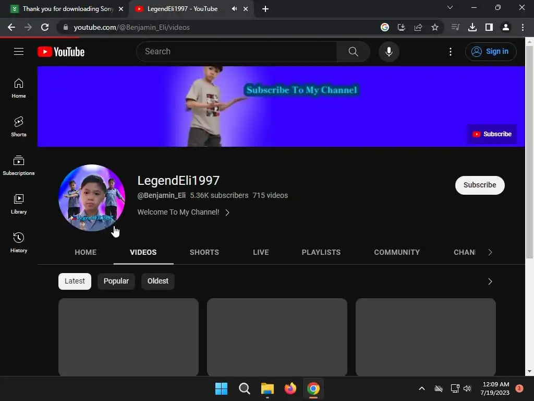Select the Latest filter chip
The height and width of the screenshot is (401, 534).
coord(75,281)
